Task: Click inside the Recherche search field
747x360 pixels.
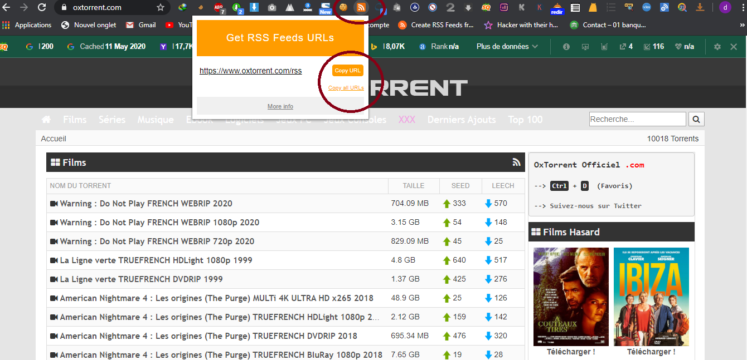Action: pos(638,119)
